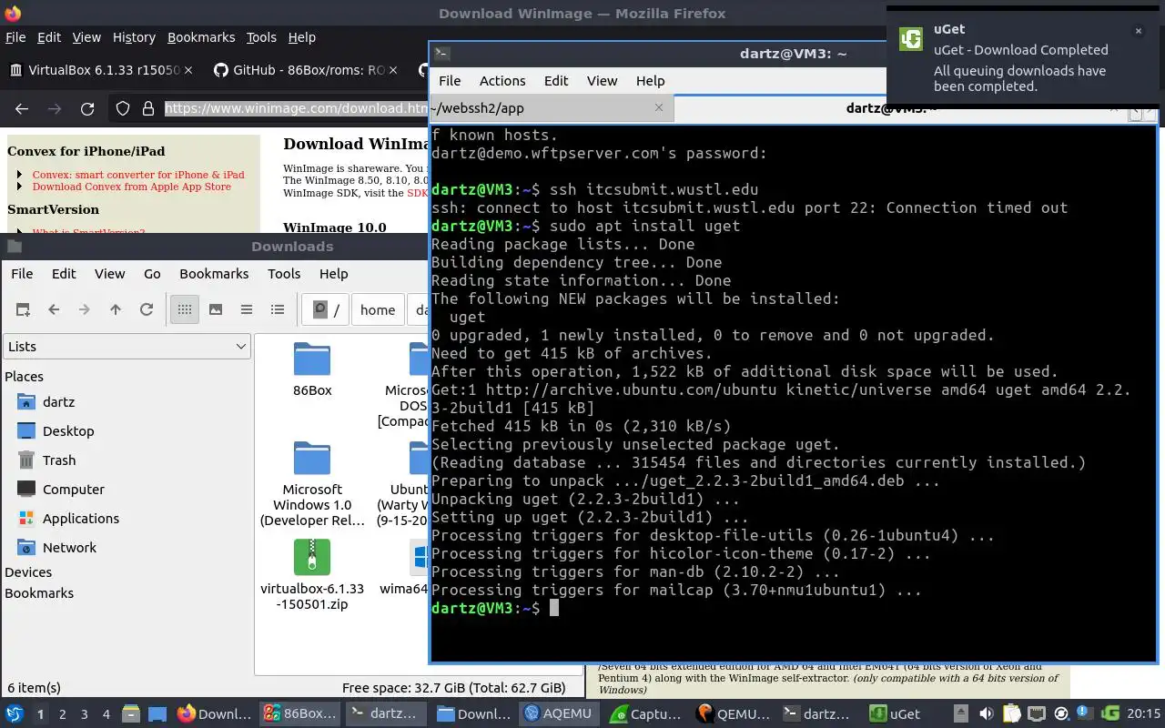The image size is (1165, 728).
Task: Open Tools menu in Downloads file manager
Action: point(284,273)
